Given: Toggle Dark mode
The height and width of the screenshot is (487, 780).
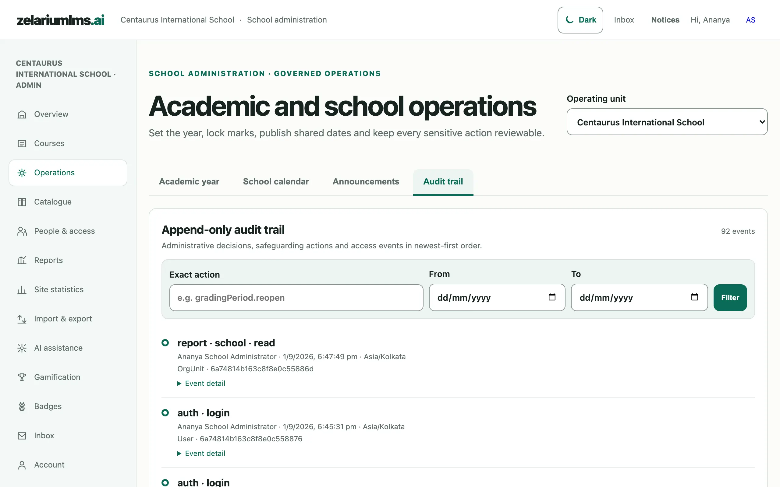Looking at the screenshot, I should pyautogui.click(x=580, y=20).
